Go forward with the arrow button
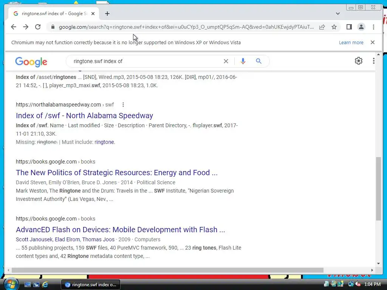Viewport: 387px width, 290px height. [26, 27]
